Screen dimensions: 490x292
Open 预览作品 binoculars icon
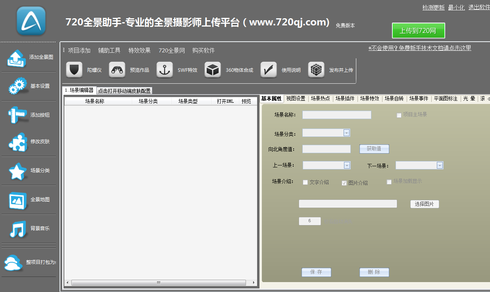117,70
